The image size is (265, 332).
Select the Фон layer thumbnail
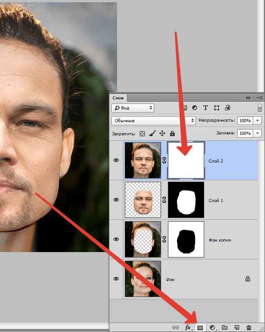[143, 279]
